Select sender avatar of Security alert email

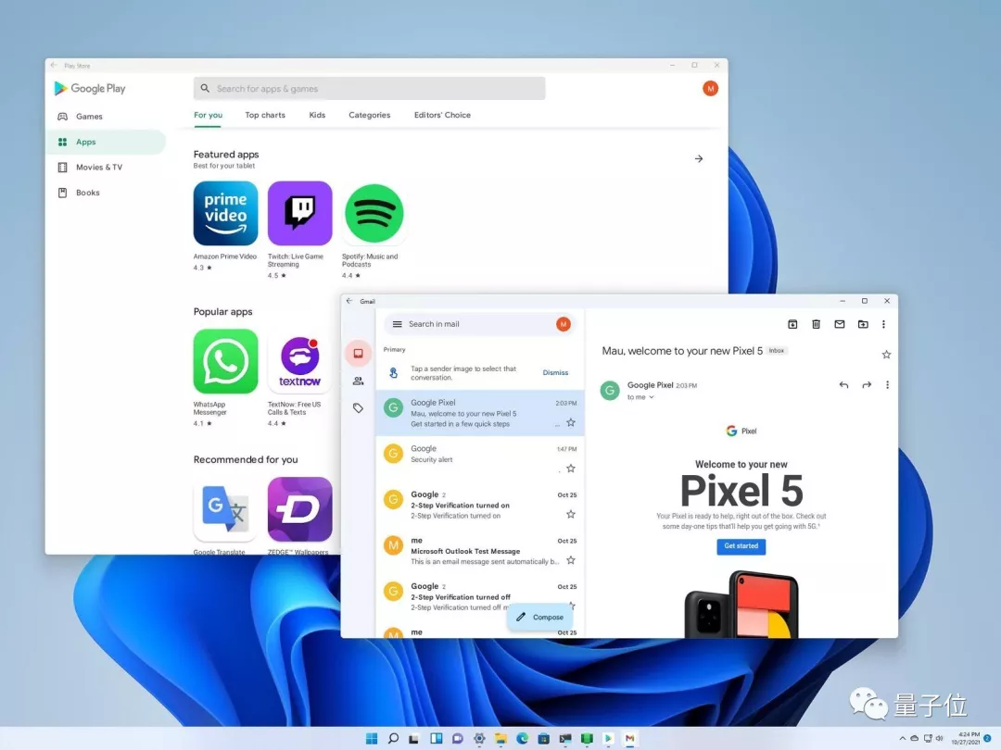pyautogui.click(x=393, y=454)
